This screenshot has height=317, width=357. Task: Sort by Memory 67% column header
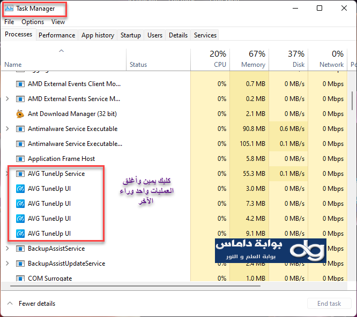click(249, 59)
